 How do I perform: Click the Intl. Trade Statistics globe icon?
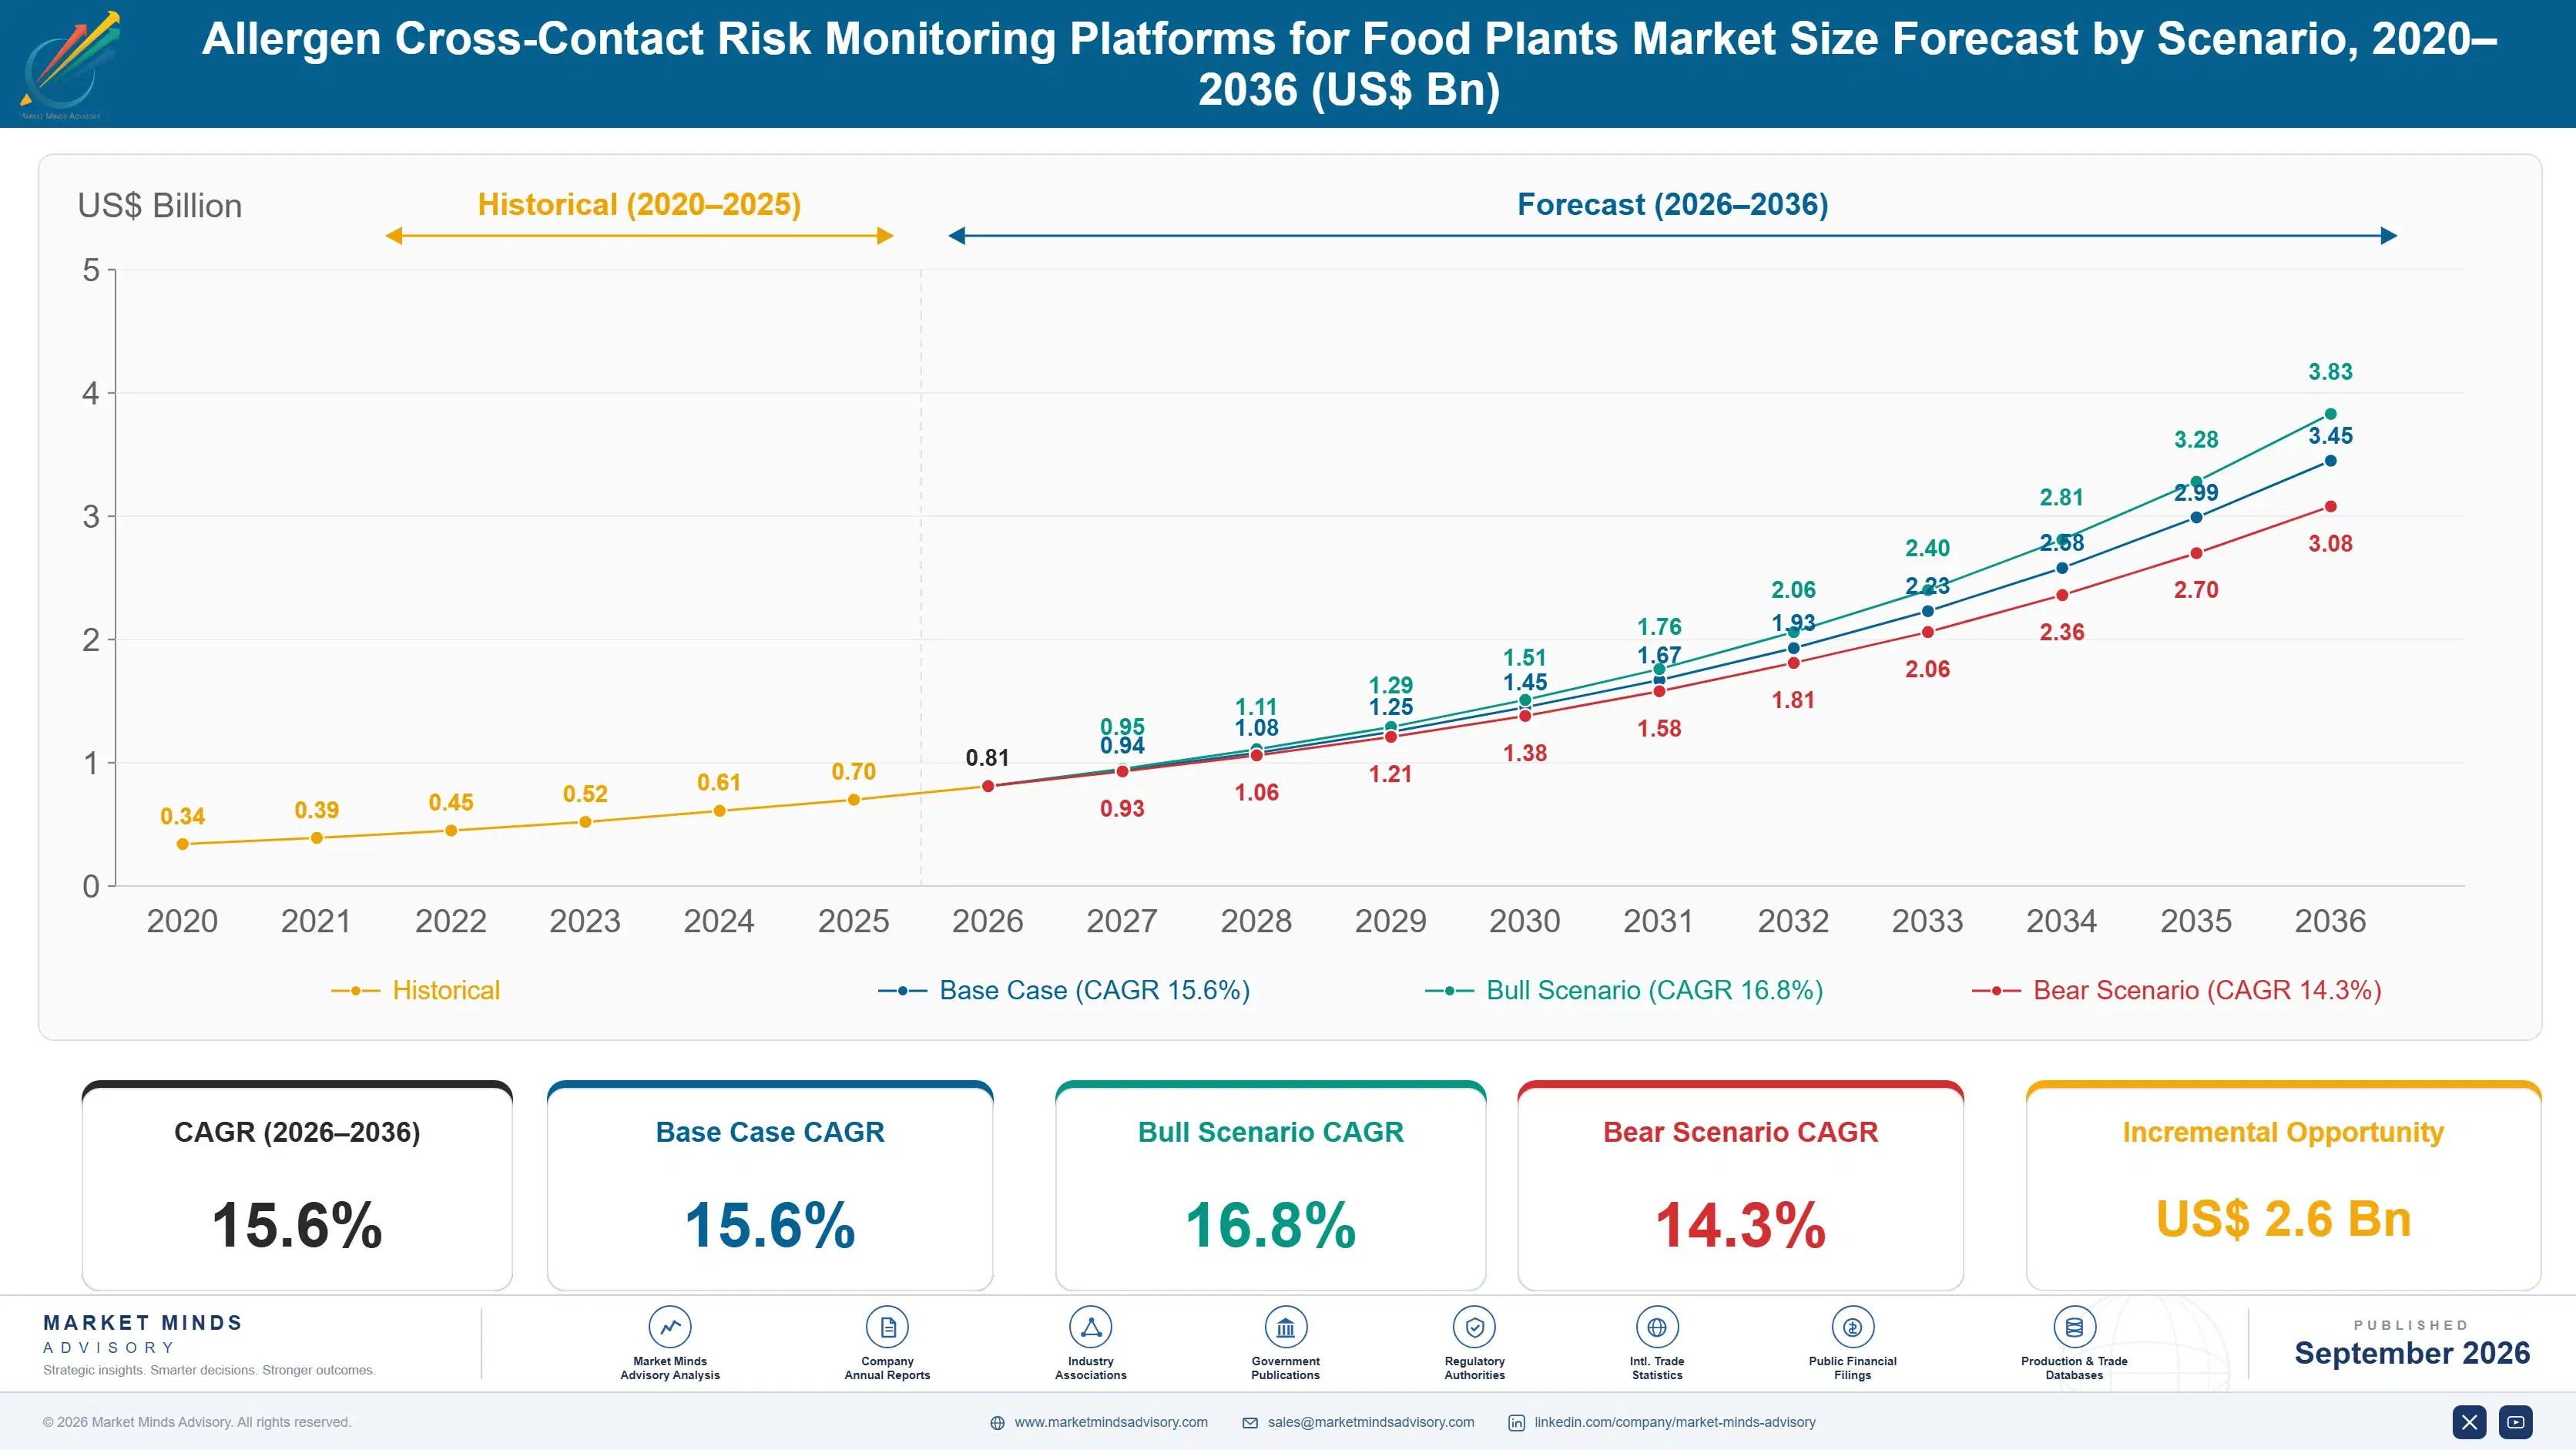coord(1657,1327)
